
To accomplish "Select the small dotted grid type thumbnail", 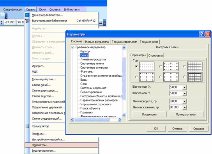I will [x=147, y=66].
